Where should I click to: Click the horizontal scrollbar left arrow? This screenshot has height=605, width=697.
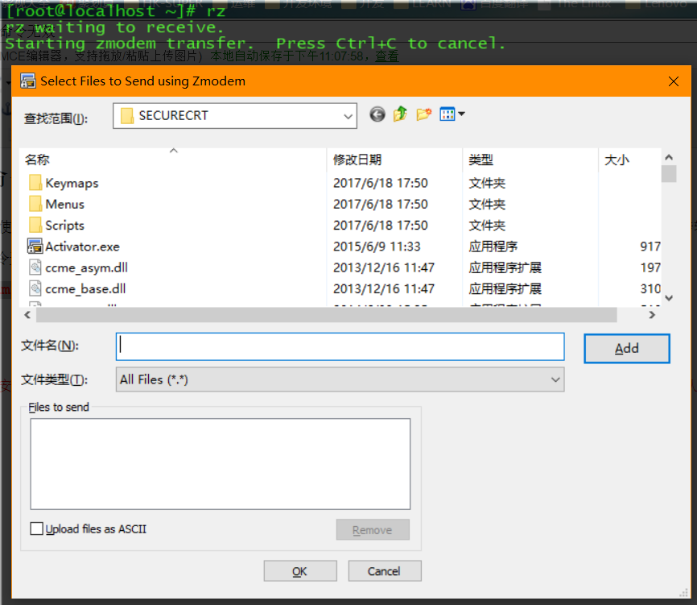click(x=27, y=315)
